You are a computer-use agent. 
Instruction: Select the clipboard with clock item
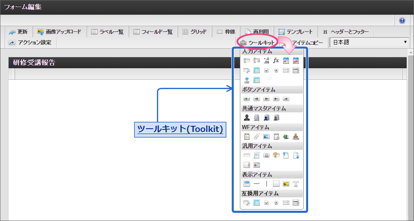pyautogui.click(x=276, y=136)
